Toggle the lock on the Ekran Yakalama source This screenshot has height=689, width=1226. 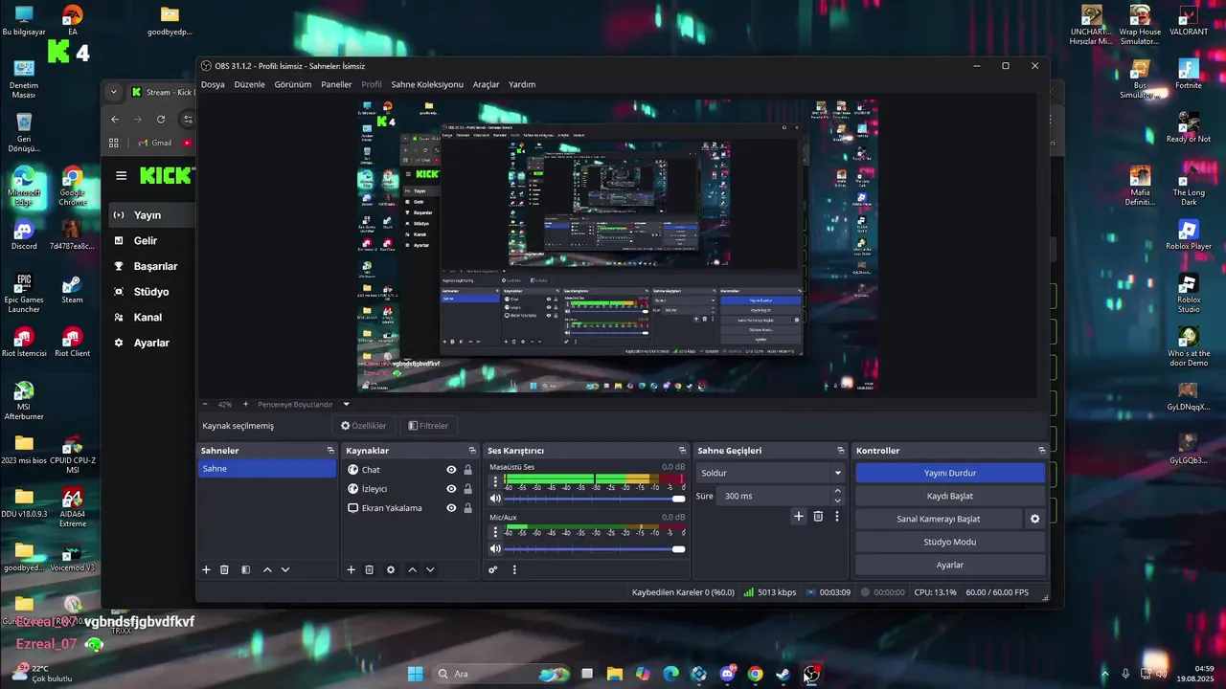click(467, 508)
